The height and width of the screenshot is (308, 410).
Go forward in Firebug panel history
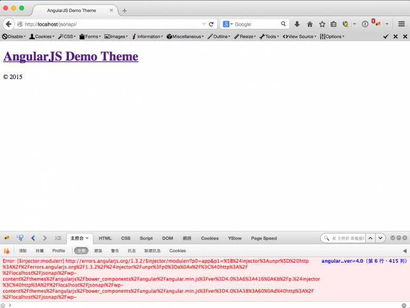pyautogui.click(x=45, y=238)
